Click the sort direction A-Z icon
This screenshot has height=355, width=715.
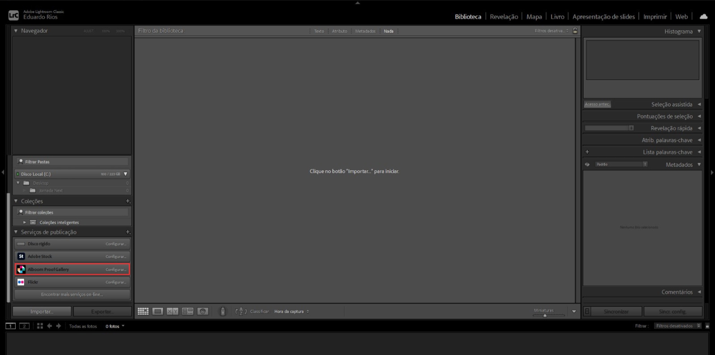(241, 311)
